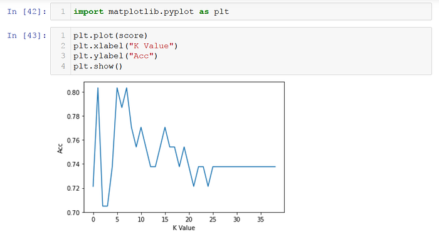Click the 15 x-axis tick label
This screenshot has height=234, width=439.
click(165, 220)
